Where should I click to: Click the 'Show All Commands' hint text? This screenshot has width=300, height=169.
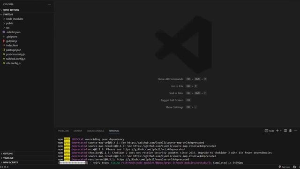171,79
